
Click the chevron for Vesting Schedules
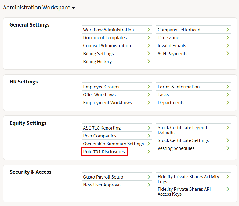click(x=228, y=148)
